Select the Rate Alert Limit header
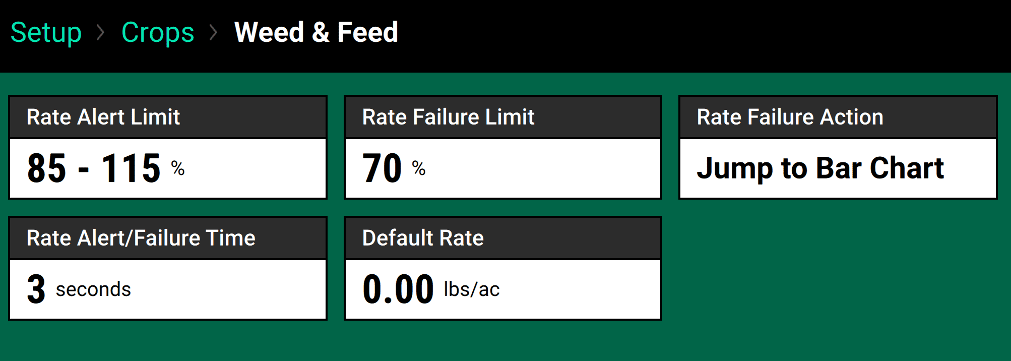This screenshot has width=1011, height=361. pyautogui.click(x=103, y=117)
